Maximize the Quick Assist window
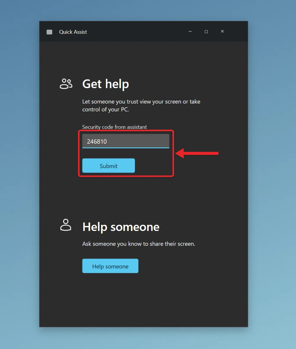 [x=206, y=31]
